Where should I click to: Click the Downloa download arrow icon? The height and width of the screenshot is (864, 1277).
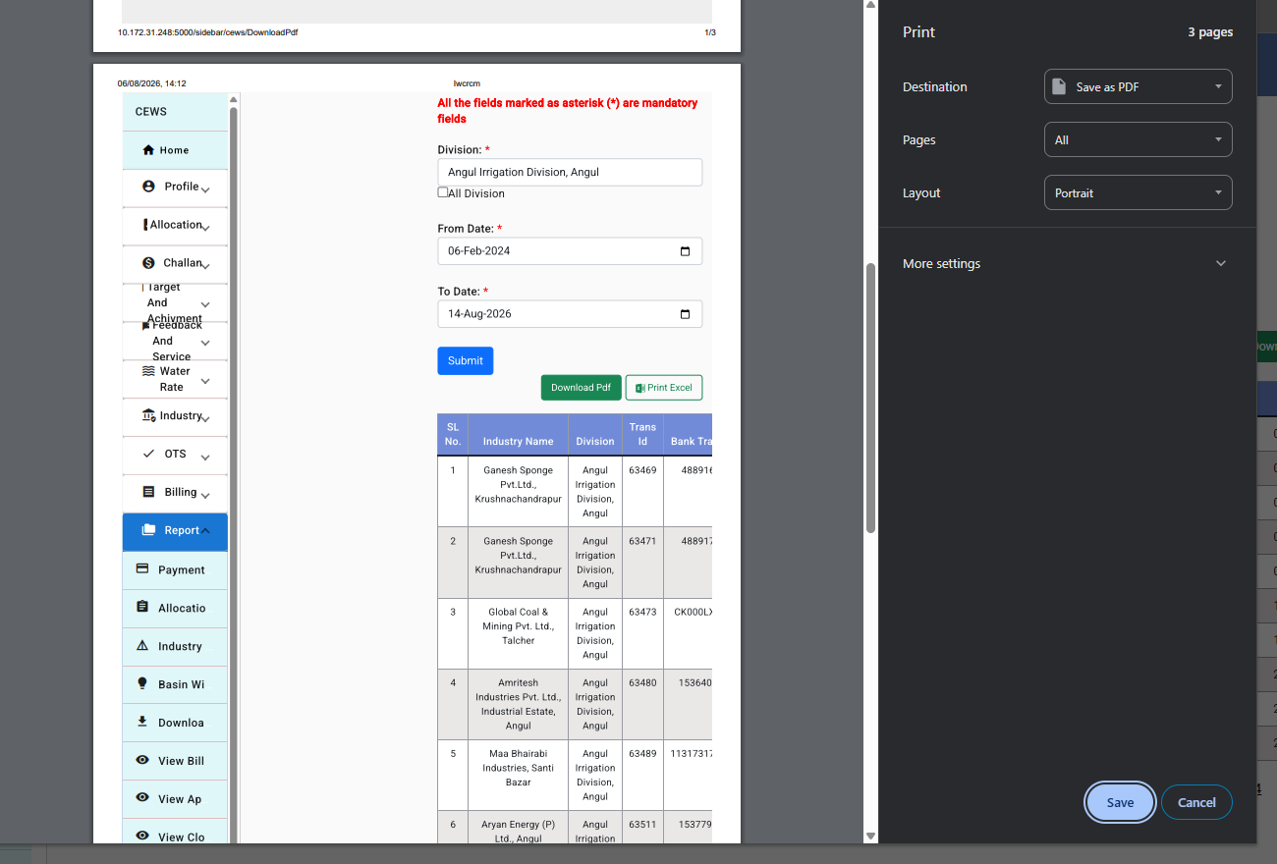141,722
